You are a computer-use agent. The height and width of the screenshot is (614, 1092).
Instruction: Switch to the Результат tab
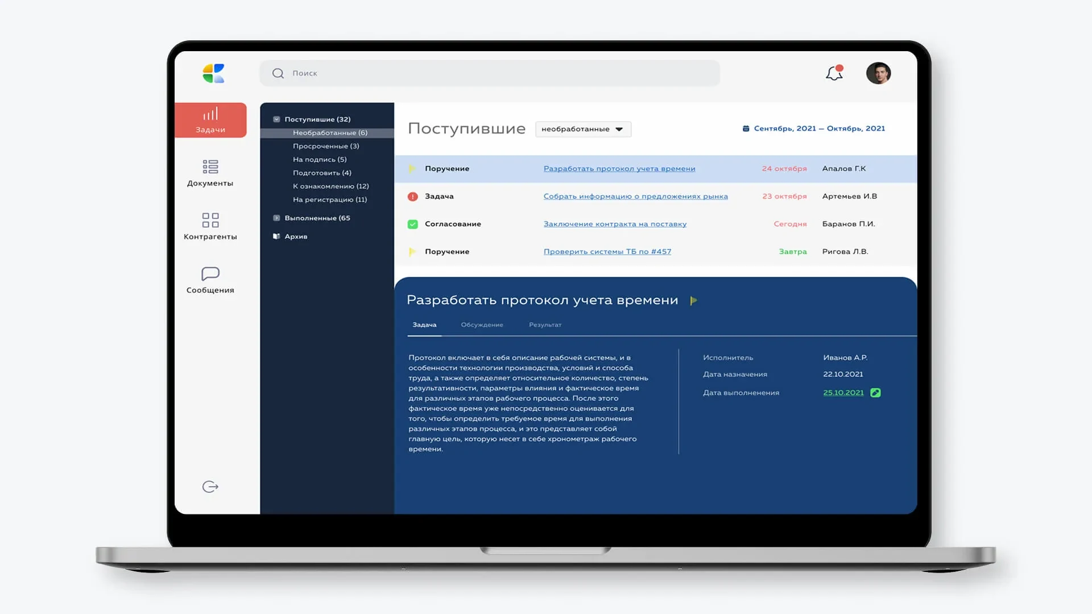coord(545,325)
